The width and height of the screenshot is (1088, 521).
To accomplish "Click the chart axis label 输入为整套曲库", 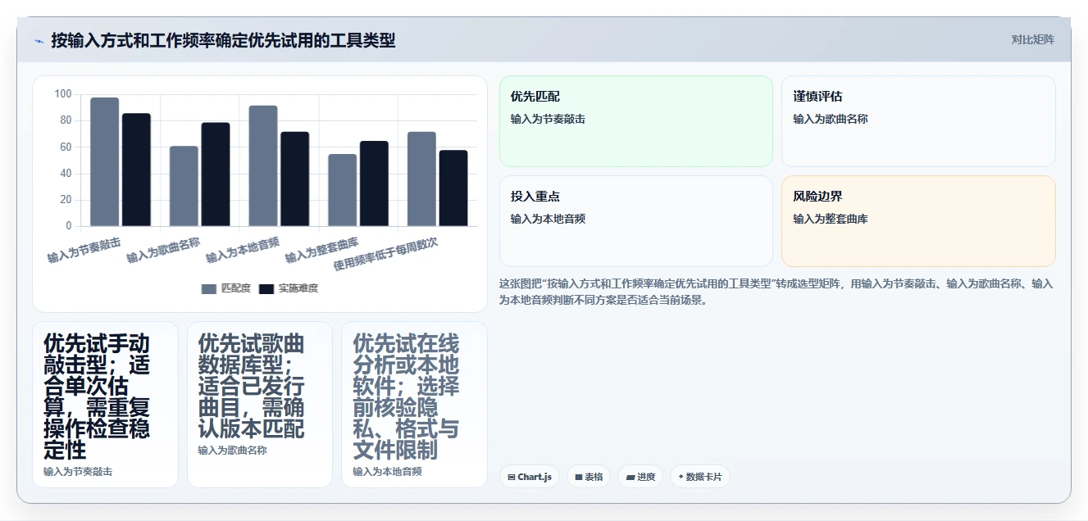I will coord(322,250).
